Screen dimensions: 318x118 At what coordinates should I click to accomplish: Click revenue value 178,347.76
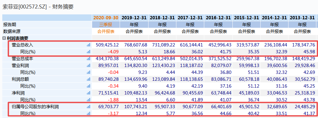click(x=304, y=45)
